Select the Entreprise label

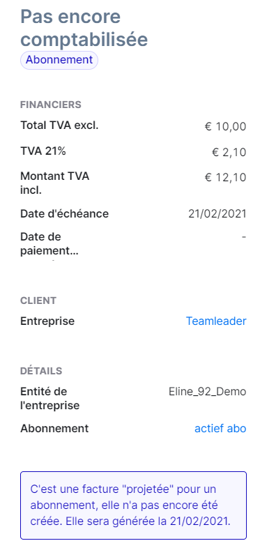[x=47, y=321]
